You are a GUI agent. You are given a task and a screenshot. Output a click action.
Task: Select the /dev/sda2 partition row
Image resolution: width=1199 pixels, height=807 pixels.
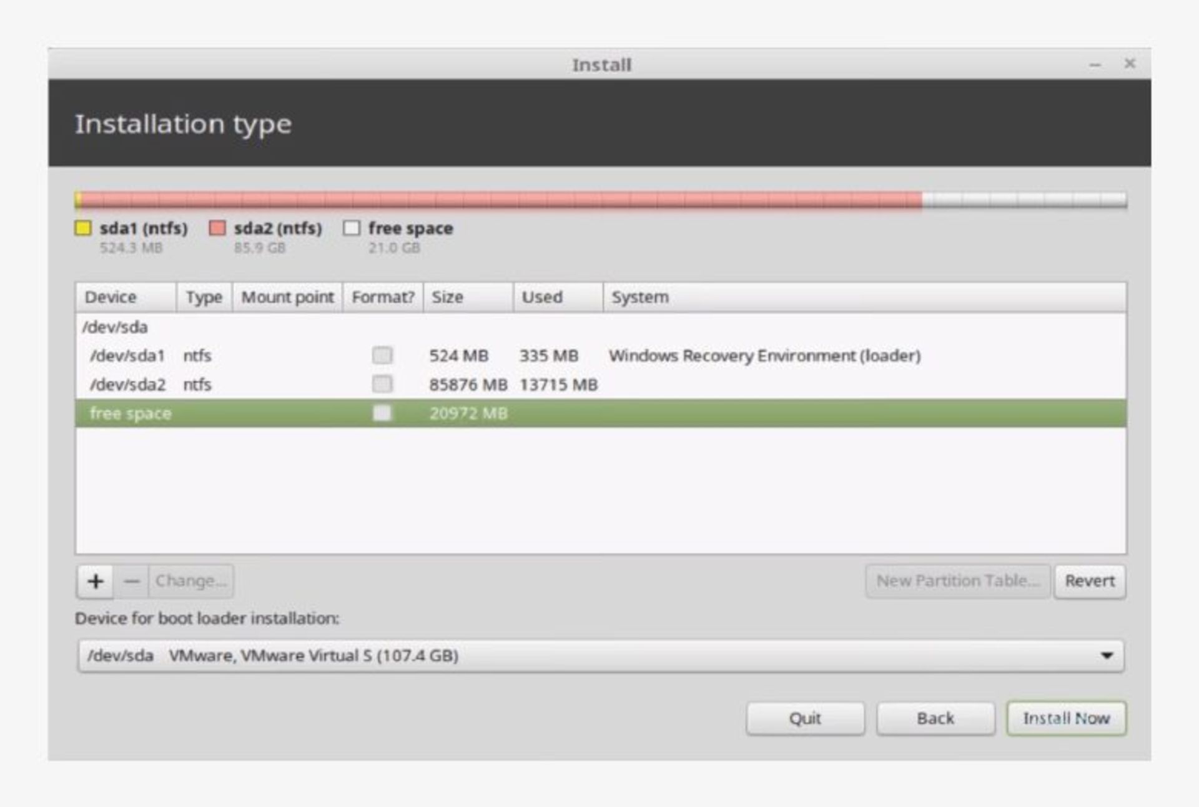pyautogui.click(x=601, y=384)
